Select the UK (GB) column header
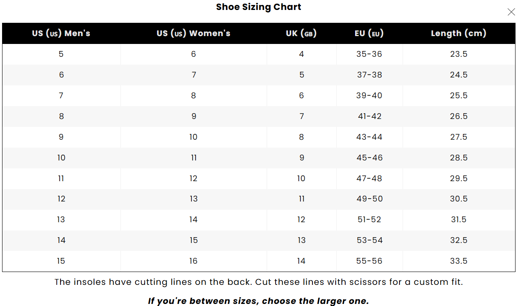518x306 pixels. tap(301, 33)
